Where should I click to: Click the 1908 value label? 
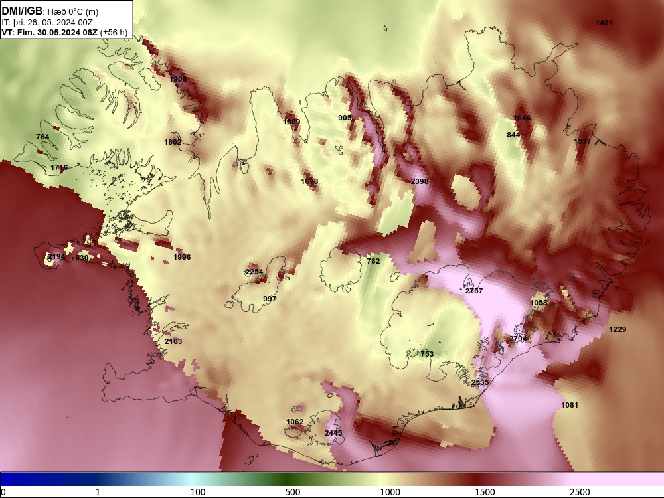coord(178,79)
